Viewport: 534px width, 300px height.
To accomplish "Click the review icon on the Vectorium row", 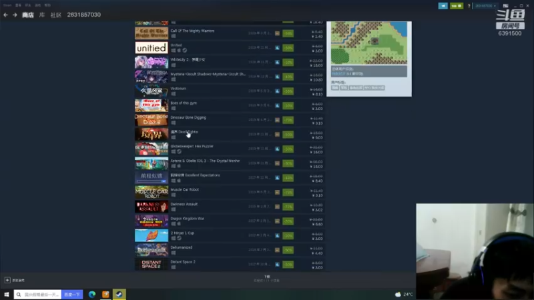I will point(277,91).
